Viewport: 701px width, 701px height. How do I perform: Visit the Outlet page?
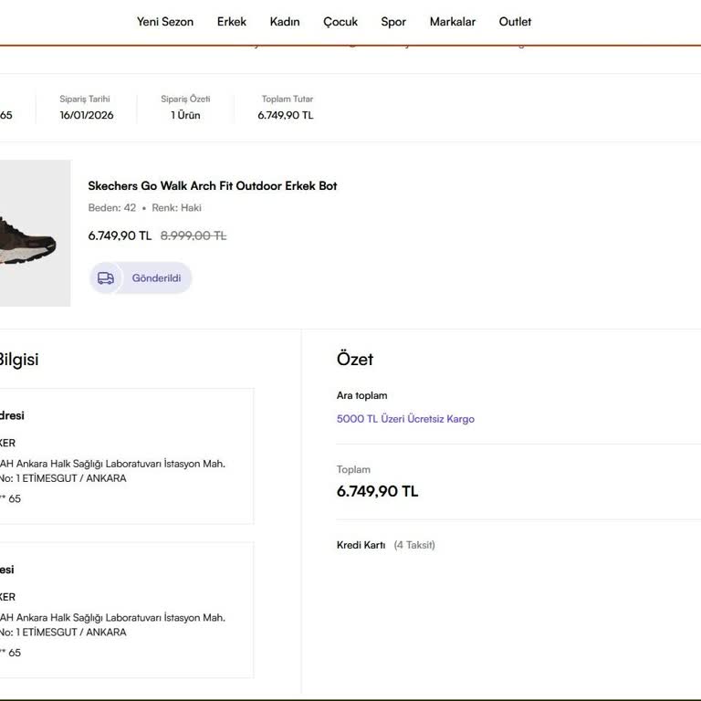[x=515, y=22]
